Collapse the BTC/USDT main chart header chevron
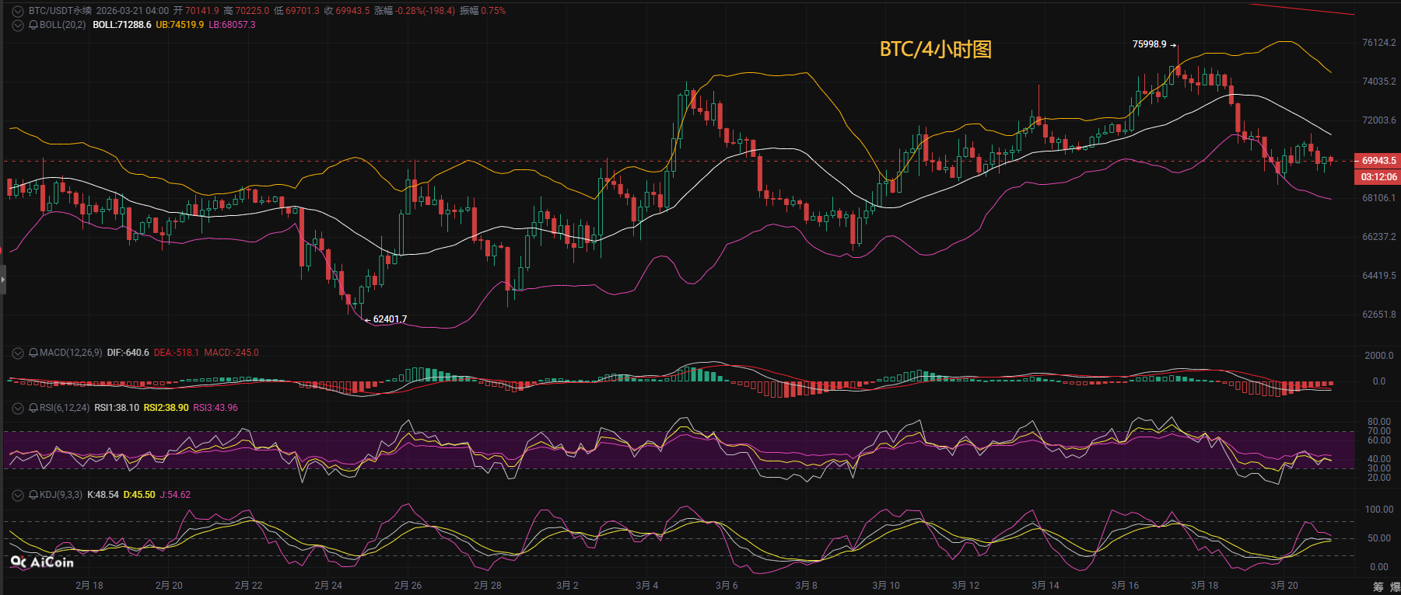Screen dimensions: 1401x595 click(18, 11)
